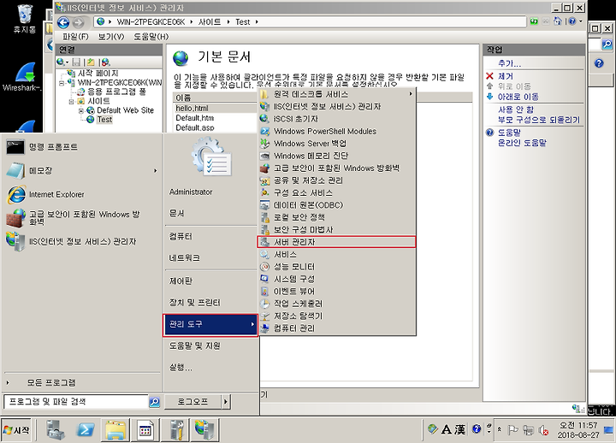
Task: Click the 구성 요소 서비스 icon
Action: [264, 192]
